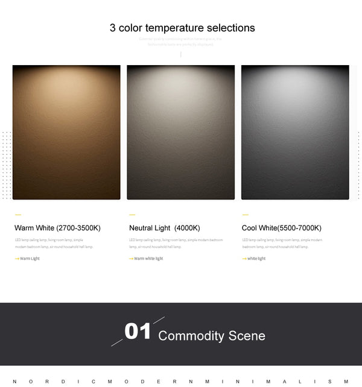Click the arrow icon beside "Warm white light"

(x=131, y=259)
